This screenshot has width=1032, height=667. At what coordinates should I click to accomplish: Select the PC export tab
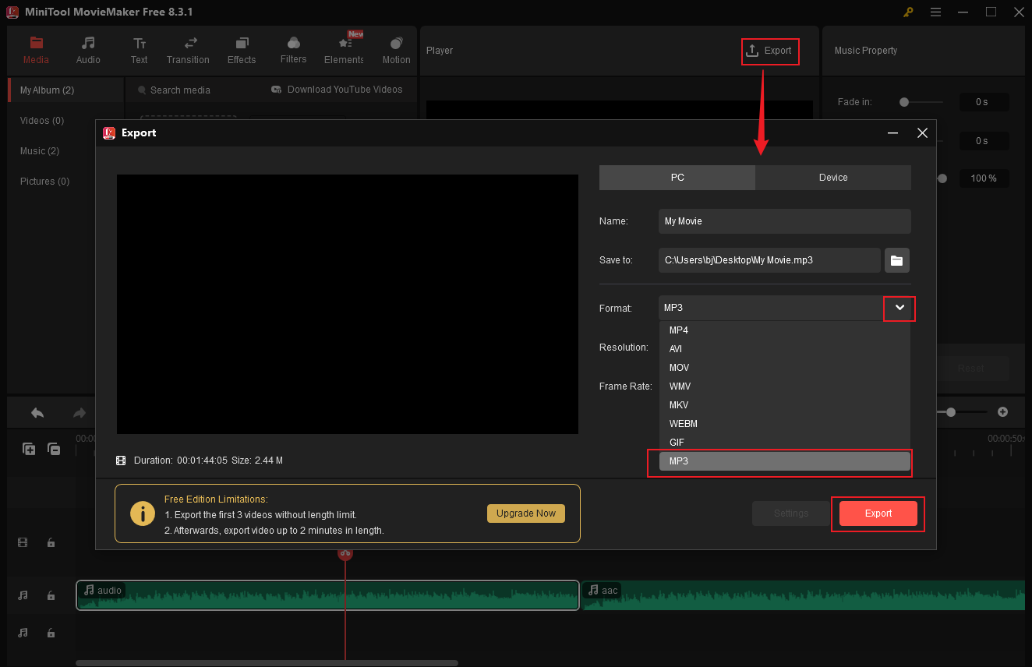click(677, 178)
